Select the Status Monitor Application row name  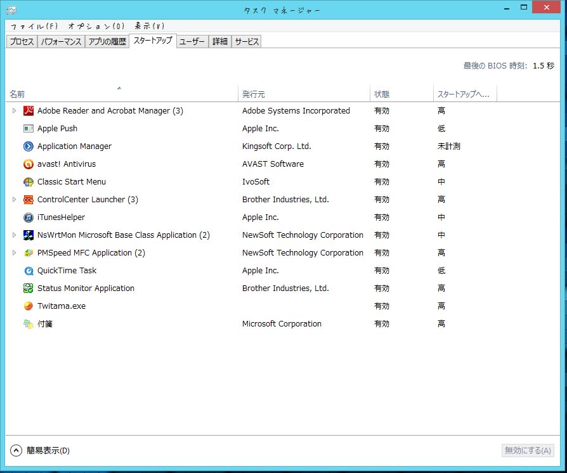(86, 288)
